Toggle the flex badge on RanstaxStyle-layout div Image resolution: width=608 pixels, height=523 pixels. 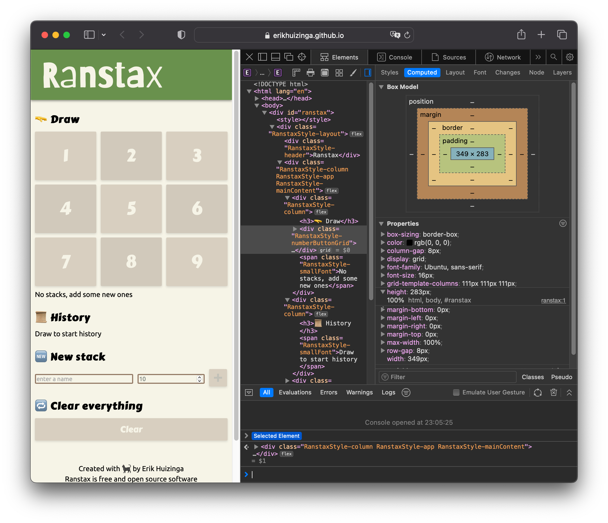tap(356, 134)
